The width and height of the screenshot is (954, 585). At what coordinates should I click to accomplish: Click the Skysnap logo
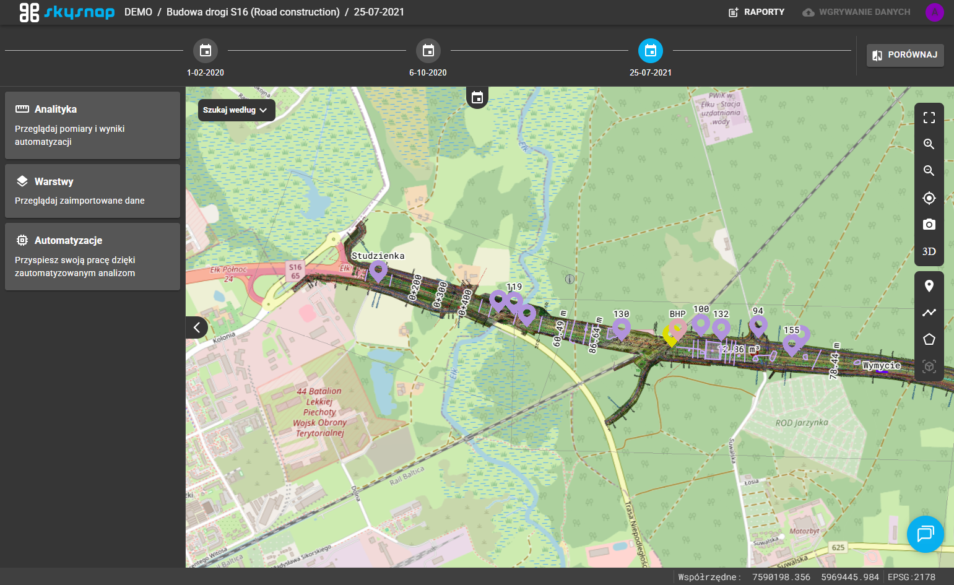(x=67, y=12)
